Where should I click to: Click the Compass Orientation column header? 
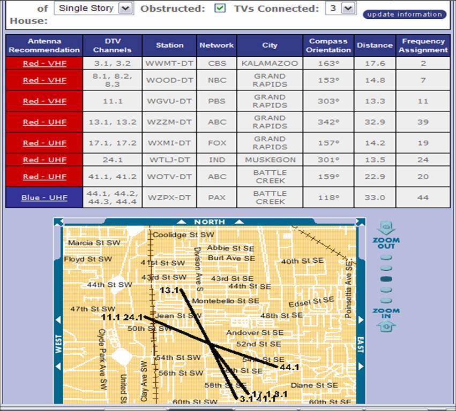click(328, 45)
